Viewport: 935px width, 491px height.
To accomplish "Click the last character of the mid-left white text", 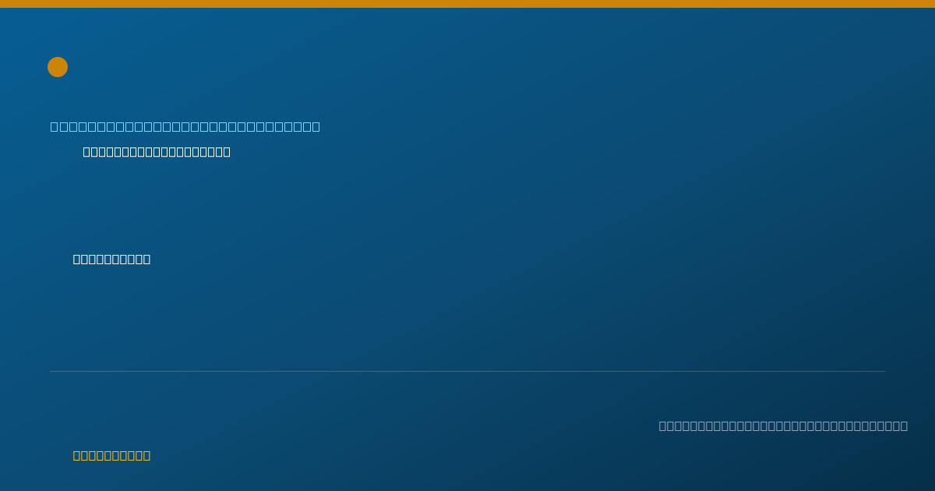I will pos(146,259).
